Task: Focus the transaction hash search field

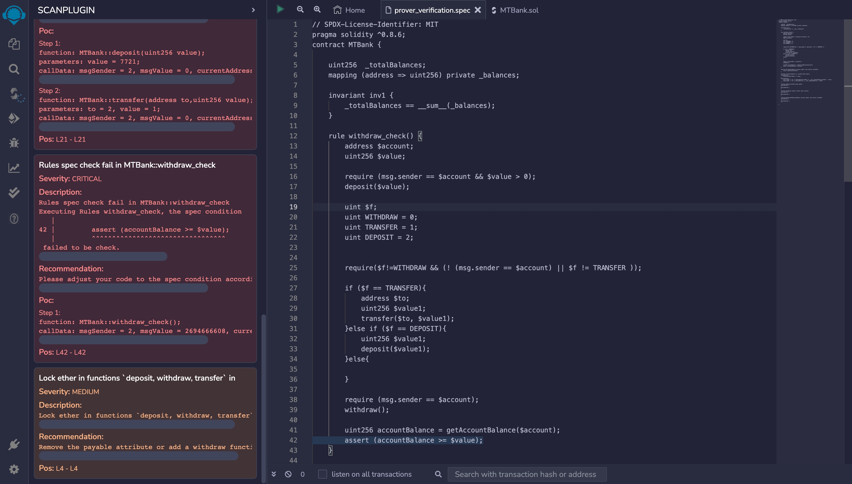Action: coord(527,474)
